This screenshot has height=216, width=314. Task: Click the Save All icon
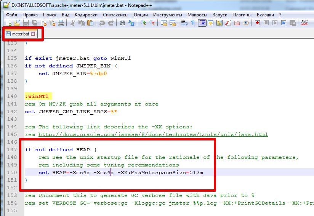35,23
